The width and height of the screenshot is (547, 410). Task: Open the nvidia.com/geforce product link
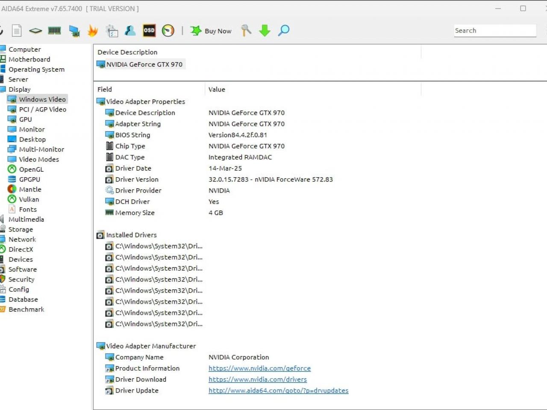click(259, 368)
